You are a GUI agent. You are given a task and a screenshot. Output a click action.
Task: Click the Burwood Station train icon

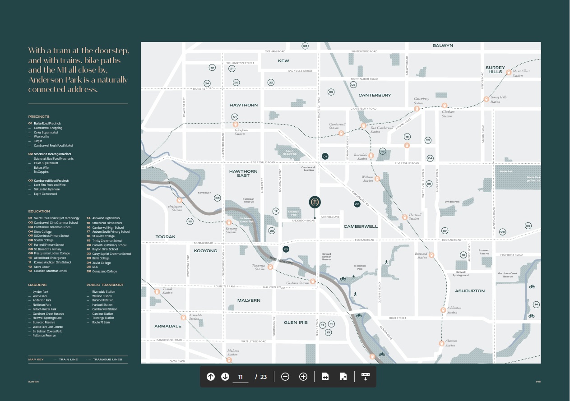pyautogui.click(x=431, y=255)
